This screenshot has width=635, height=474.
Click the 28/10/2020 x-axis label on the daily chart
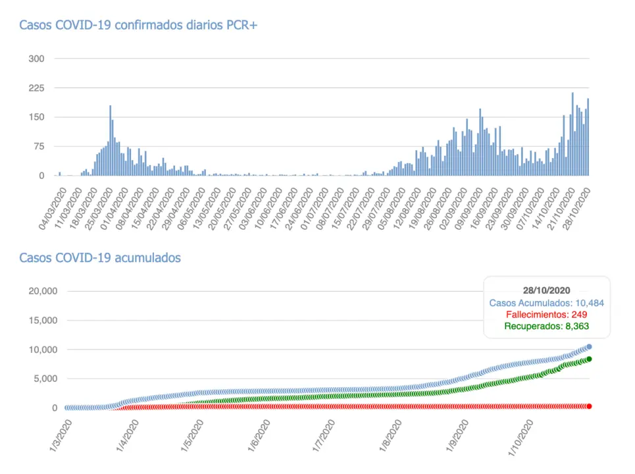coord(580,208)
